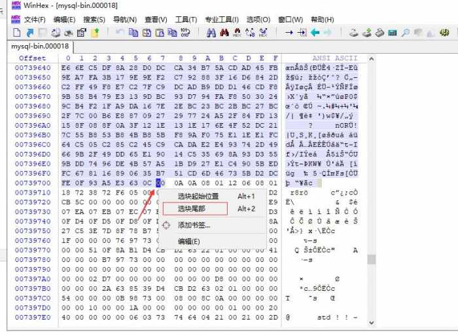Screen dimensions: 458x332
Task: Click the yellow Open Folder icon
Action: point(95,33)
